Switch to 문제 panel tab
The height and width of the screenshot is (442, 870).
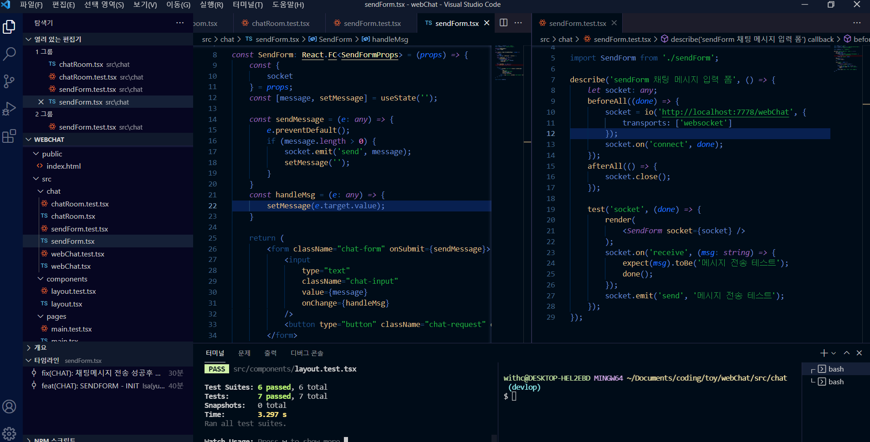coord(244,353)
